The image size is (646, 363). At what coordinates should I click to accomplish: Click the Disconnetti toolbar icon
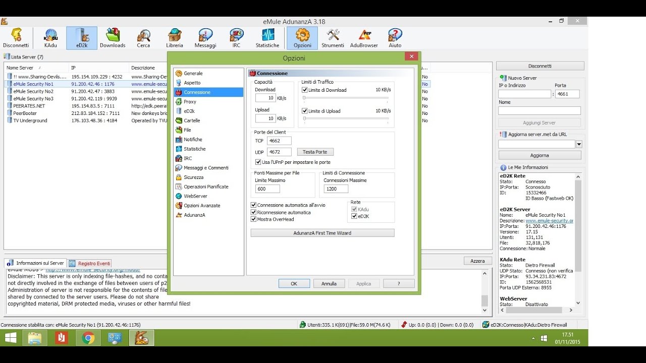[x=16, y=38]
